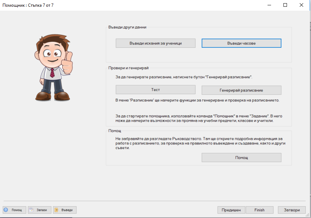Click the 'Въведи други данни' group heading
Screen dimensions: 311x218
[127, 27]
